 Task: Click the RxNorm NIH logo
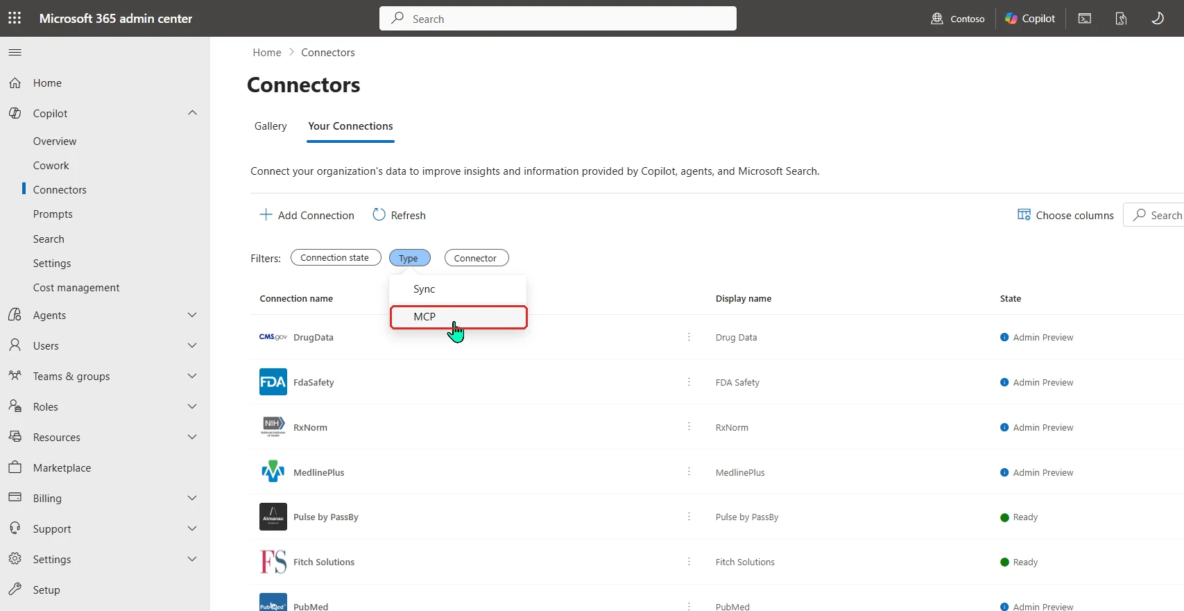[x=273, y=427]
